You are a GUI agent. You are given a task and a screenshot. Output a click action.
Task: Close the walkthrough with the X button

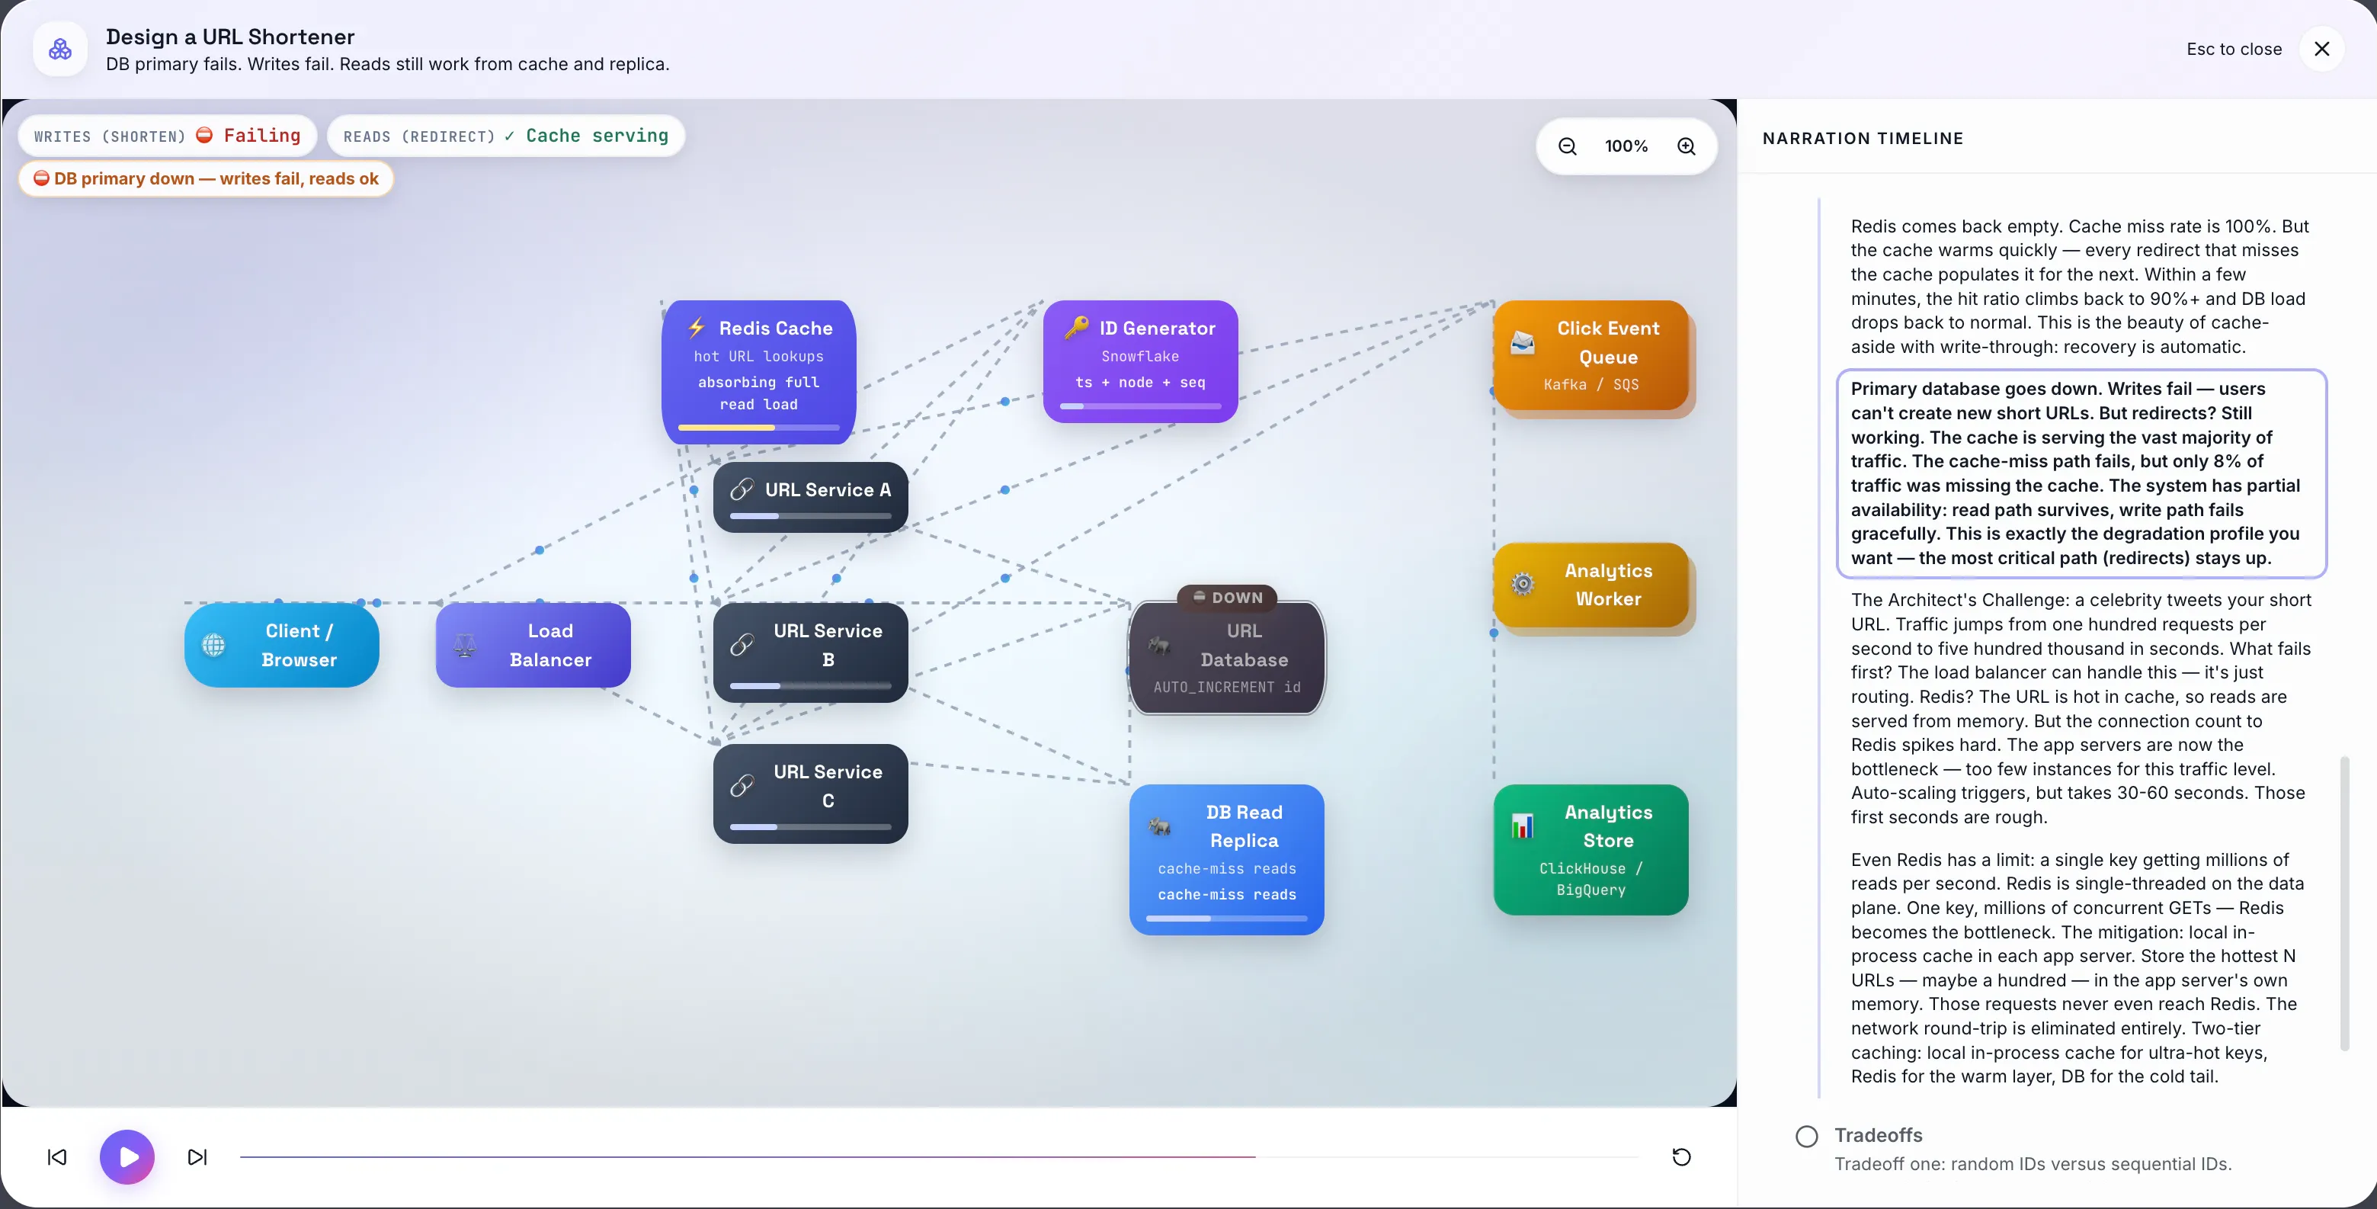pos(2321,49)
